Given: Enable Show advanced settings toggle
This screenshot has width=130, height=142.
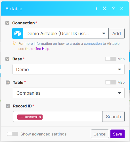Looking at the screenshot, I should pos(12,134).
